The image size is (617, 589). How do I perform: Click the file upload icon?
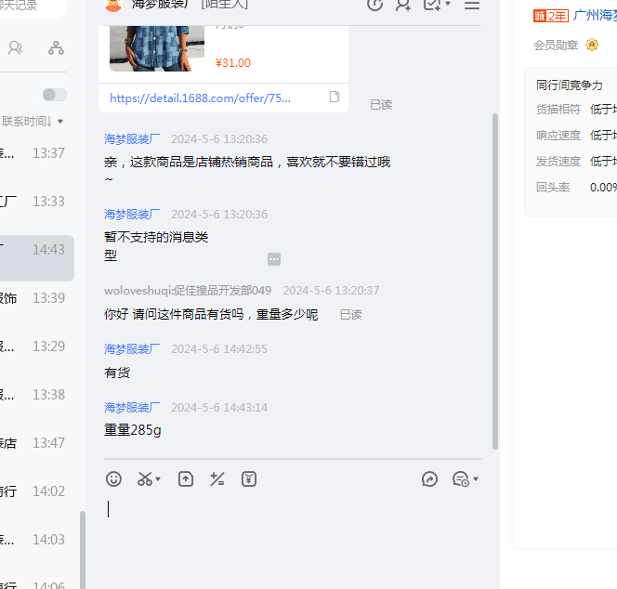click(x=186, y=479)
